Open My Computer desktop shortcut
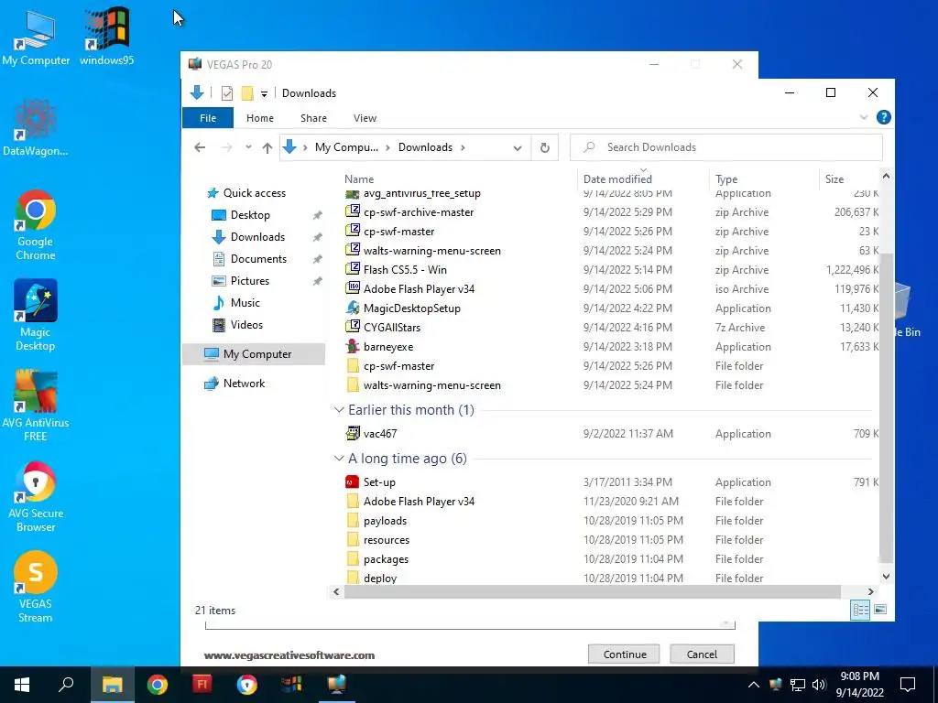 [36, 38]
